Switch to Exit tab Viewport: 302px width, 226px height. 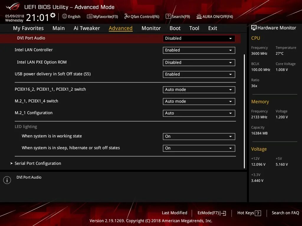click(213, 28)
